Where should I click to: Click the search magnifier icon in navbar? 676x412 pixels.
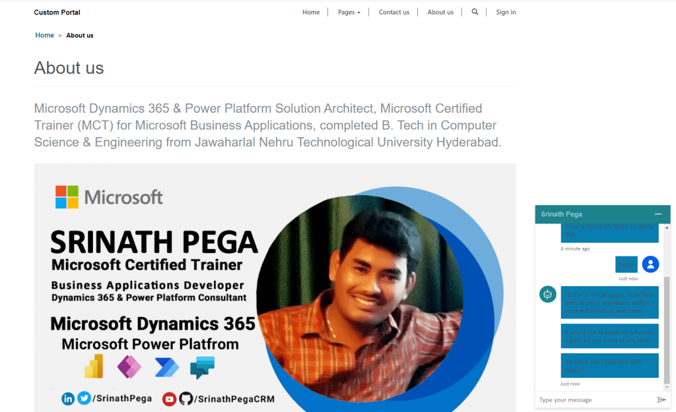[x=475, y=12]
